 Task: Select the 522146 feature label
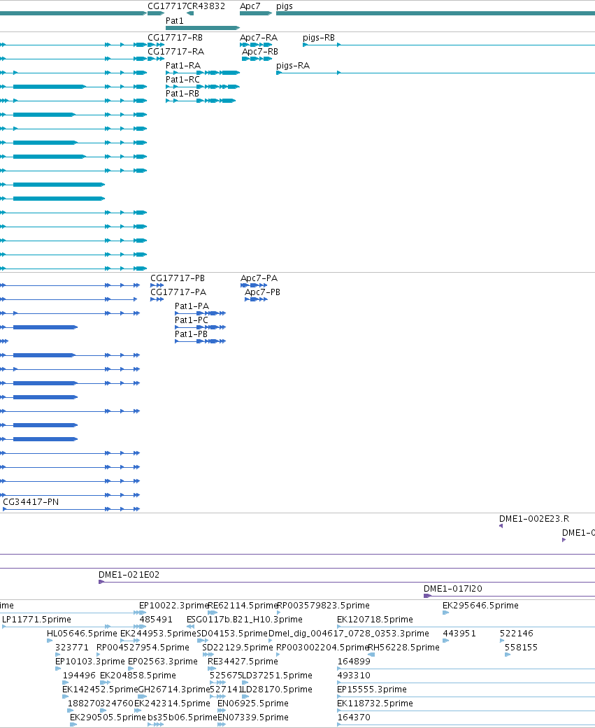(x=517, y=634)
